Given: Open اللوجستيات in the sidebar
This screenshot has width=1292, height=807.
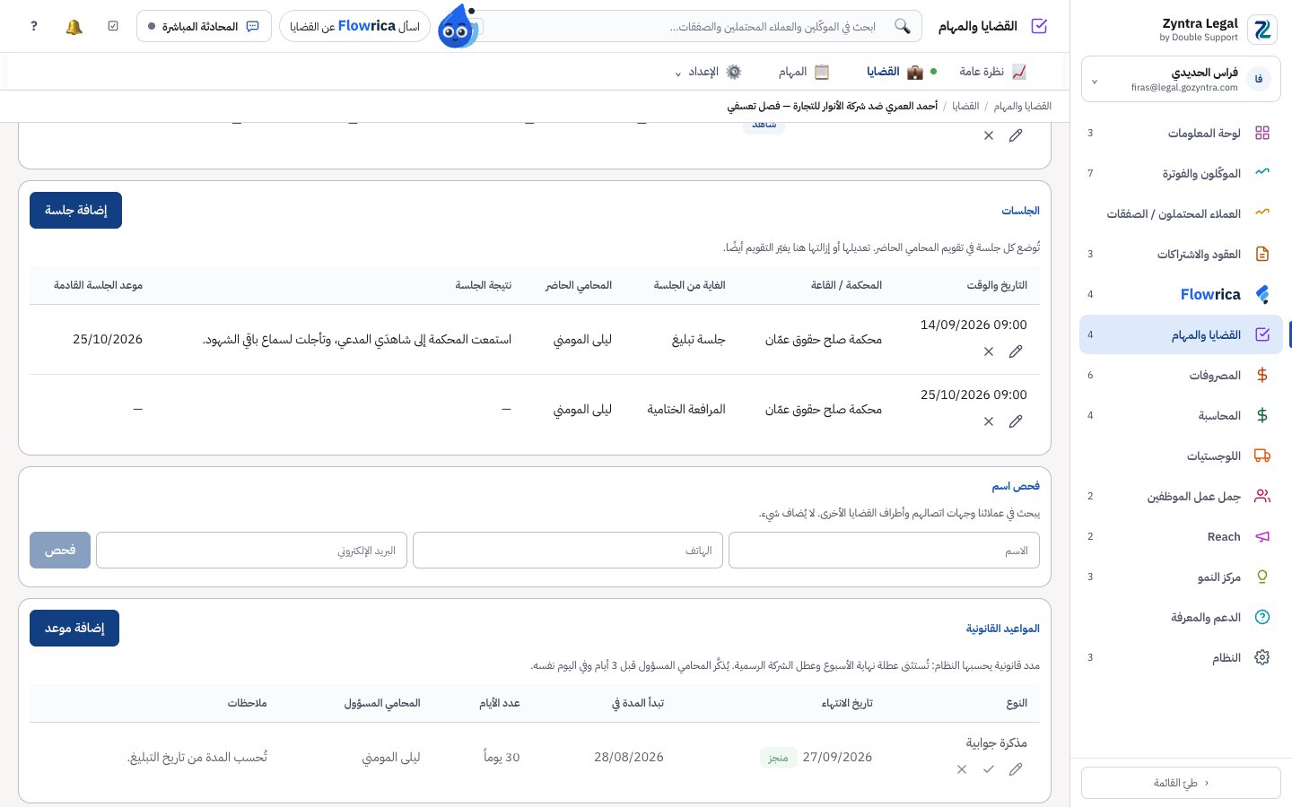Looking at the screenshot, I should [1180, 456].
